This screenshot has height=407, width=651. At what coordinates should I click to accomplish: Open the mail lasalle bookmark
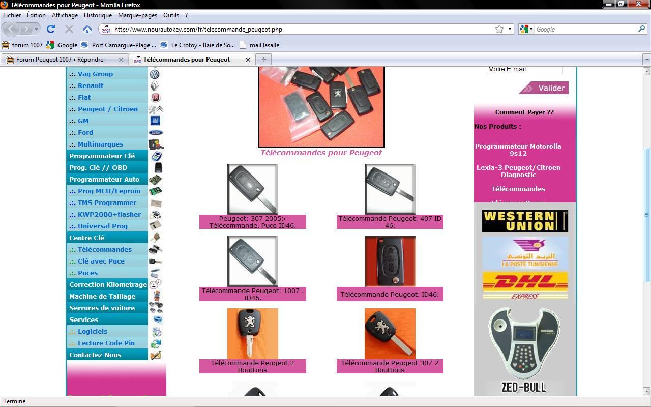point(259,45)
